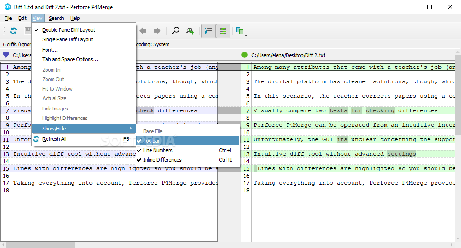Select Double Pane Diff Layout

coord(84,30)
